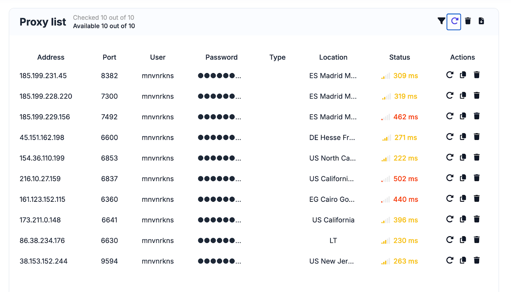Sort by the Address column header
The height and width of the screenshot is (292, 511).
click(x=51, y=57)
